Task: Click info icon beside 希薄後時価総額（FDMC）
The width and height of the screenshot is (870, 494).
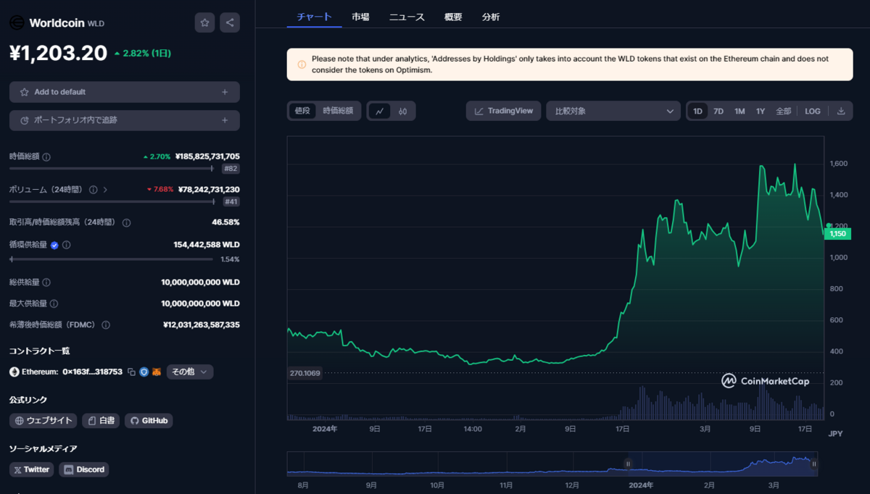Action: click(x=106, y=325)
